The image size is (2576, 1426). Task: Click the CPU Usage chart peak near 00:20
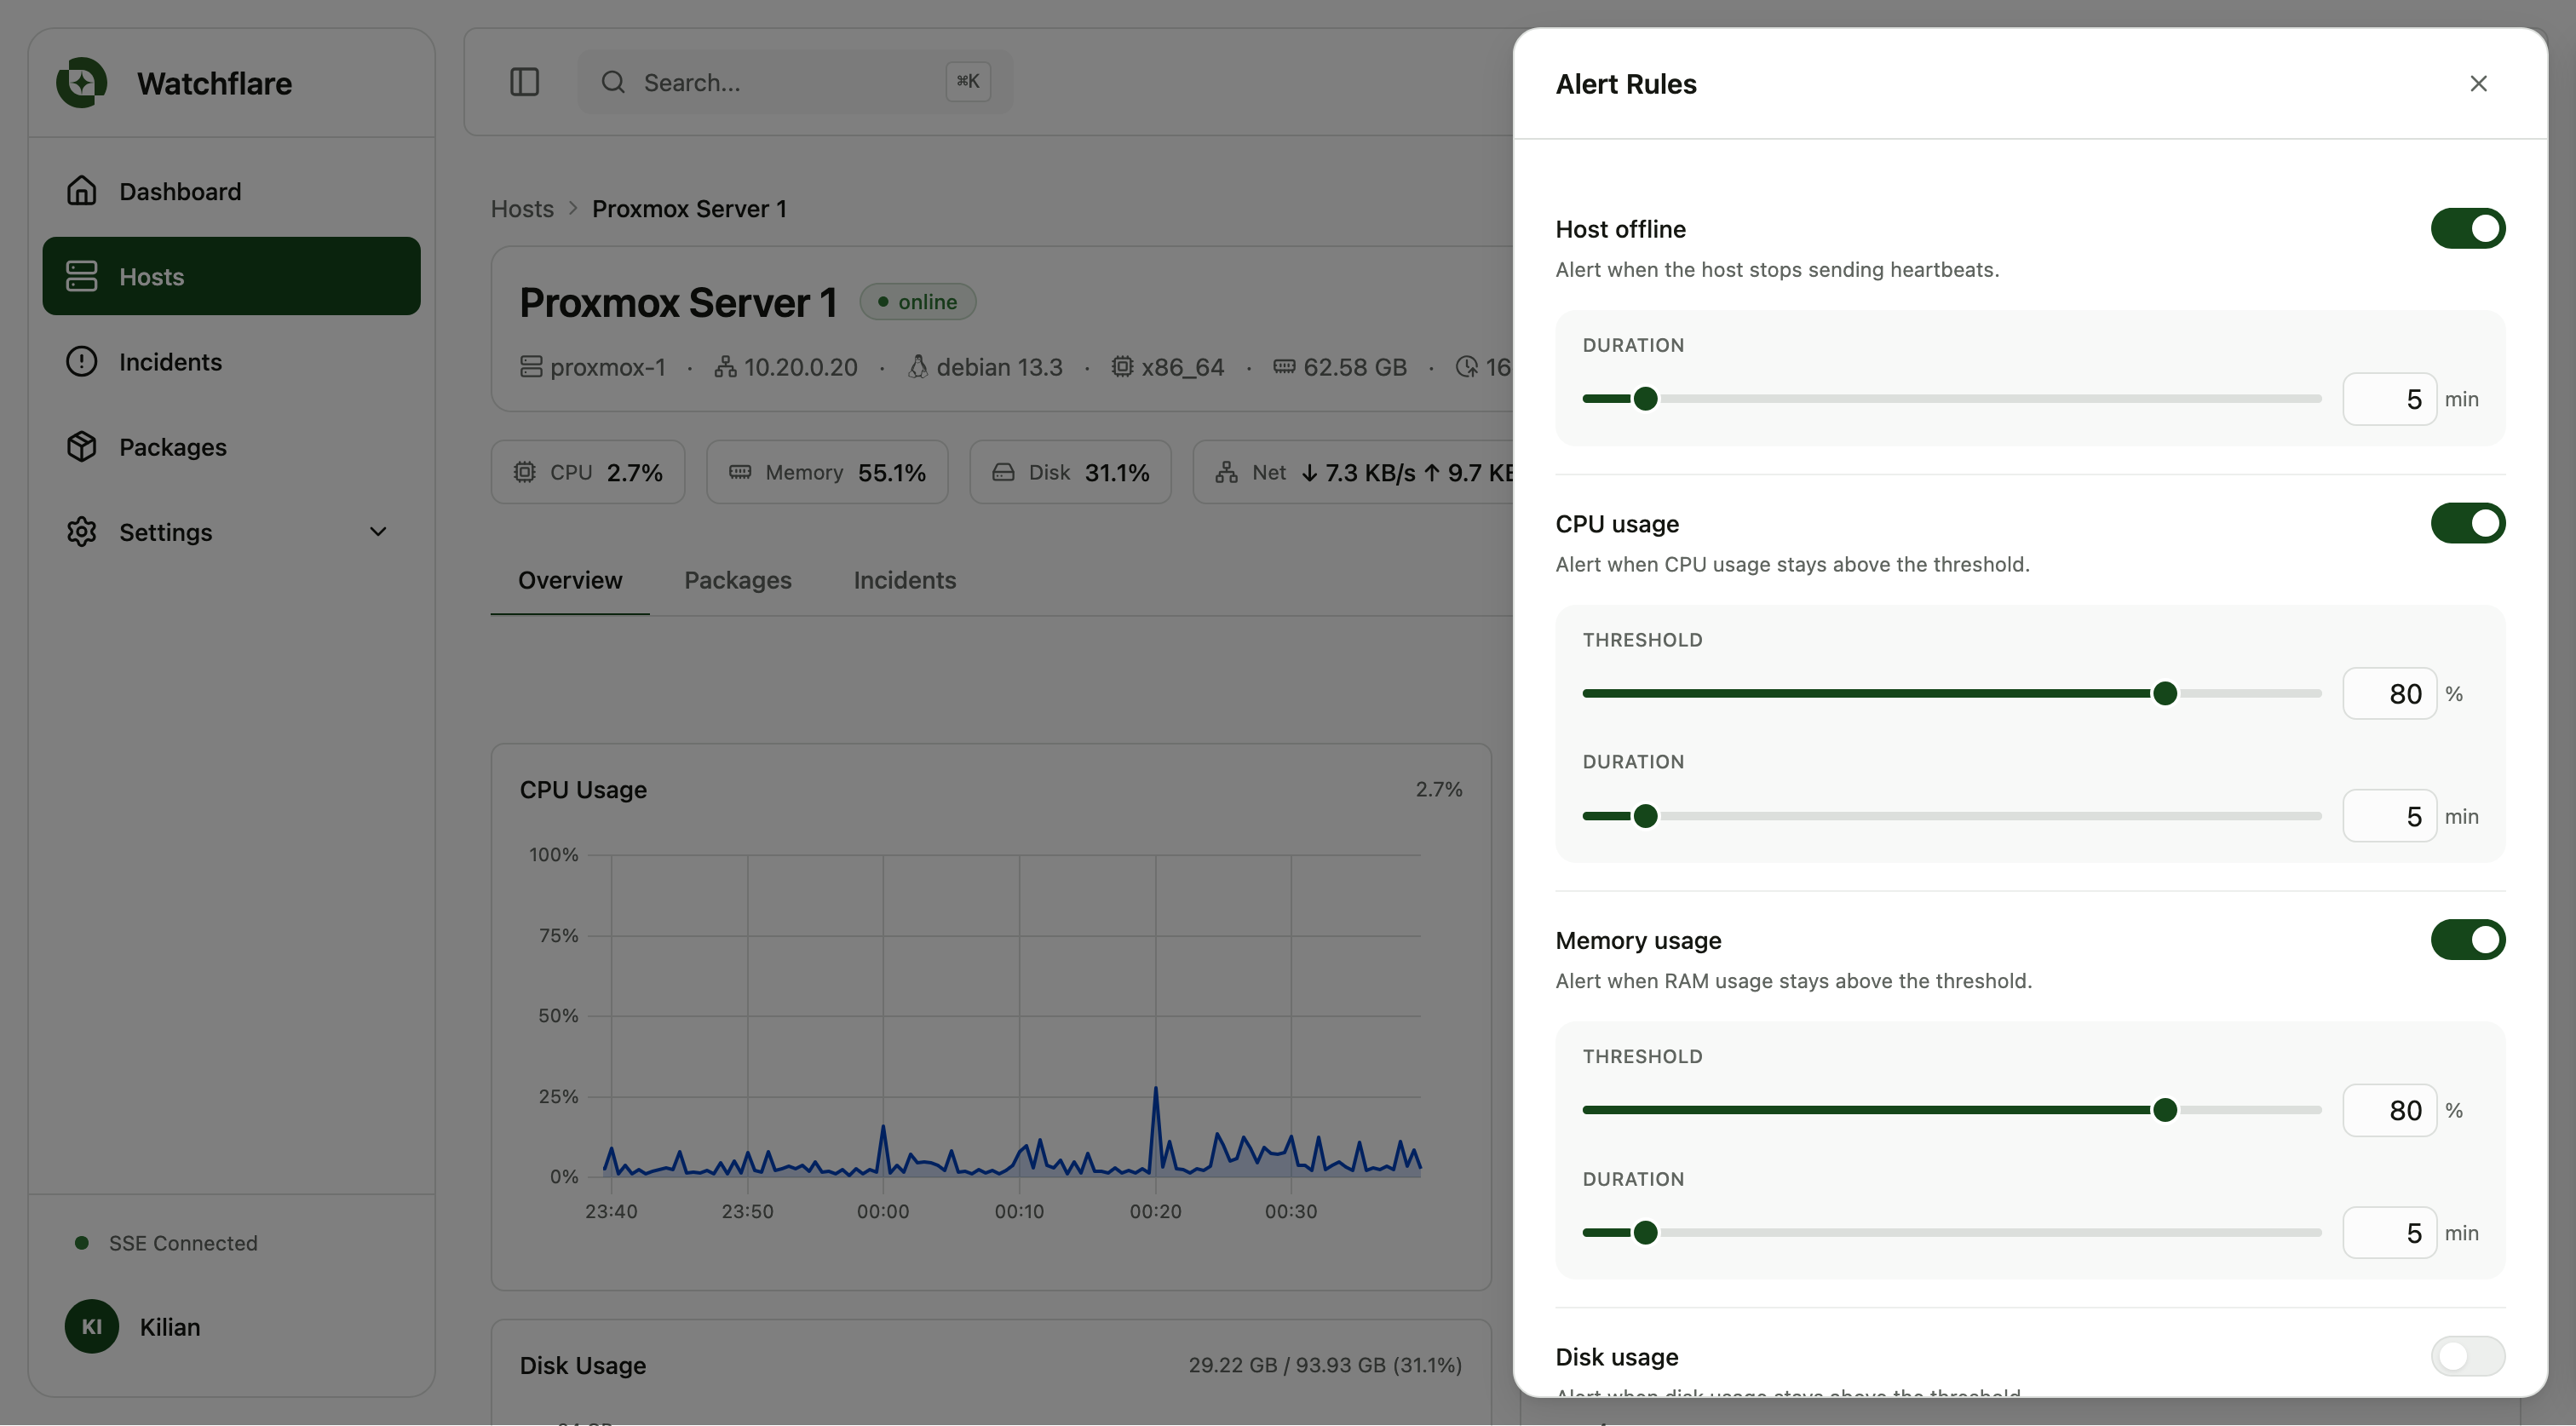[x=1156, y=1088]
